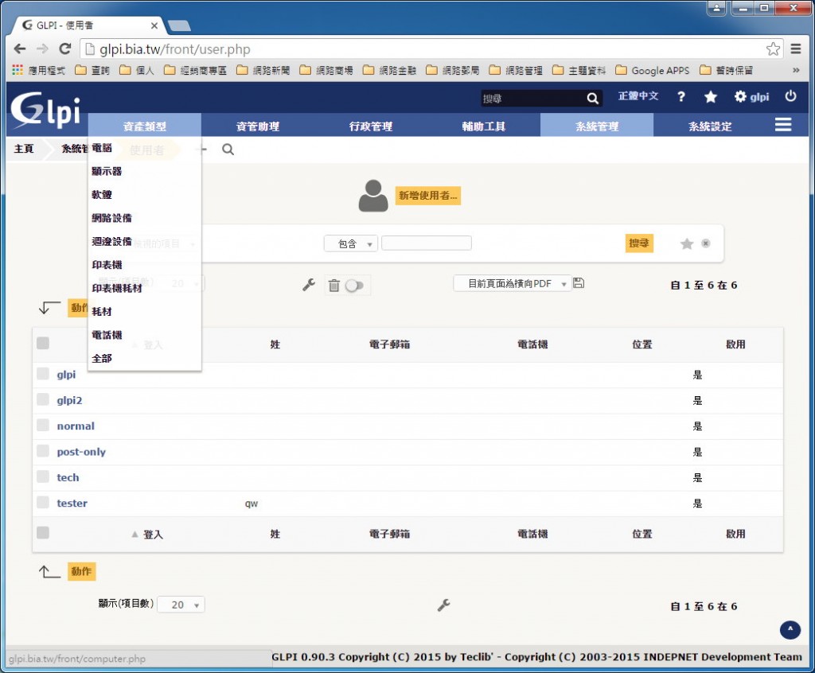Open the Chrome menu icon
Viewport: 815px width, 673px height.
click(796, 49)
